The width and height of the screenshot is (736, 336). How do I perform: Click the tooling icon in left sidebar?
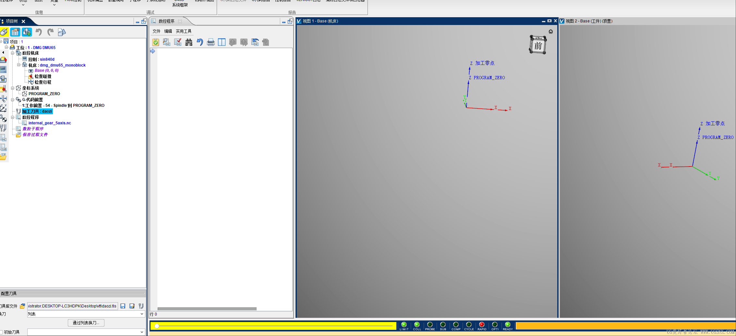[x=3, y=128]
